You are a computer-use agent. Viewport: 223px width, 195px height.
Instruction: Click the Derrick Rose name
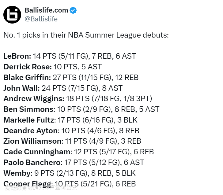click(27, 67)
